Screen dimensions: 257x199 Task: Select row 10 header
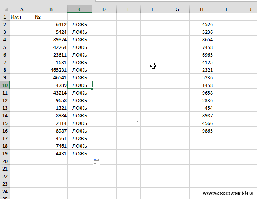coord(5,85)
